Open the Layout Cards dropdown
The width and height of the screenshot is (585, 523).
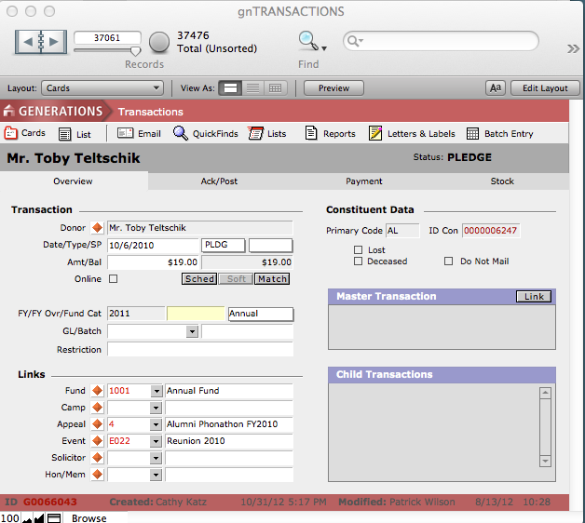[x=102, y=88]
